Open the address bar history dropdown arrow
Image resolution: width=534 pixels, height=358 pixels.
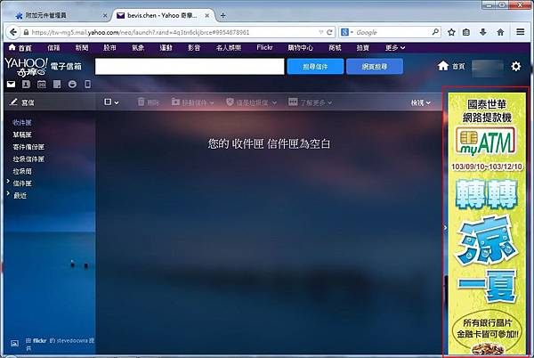click(320, 32)
